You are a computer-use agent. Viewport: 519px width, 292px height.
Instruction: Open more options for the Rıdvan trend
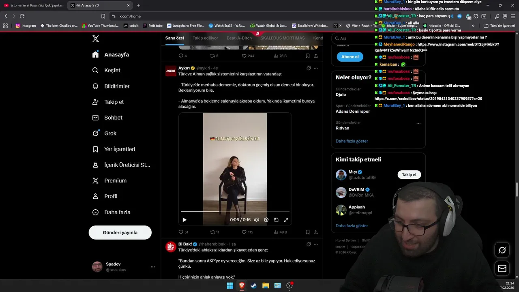pyautogui.click(x=418, y=123)
